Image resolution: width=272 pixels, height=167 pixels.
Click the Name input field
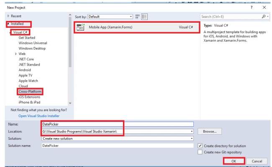tap(118, 124)
